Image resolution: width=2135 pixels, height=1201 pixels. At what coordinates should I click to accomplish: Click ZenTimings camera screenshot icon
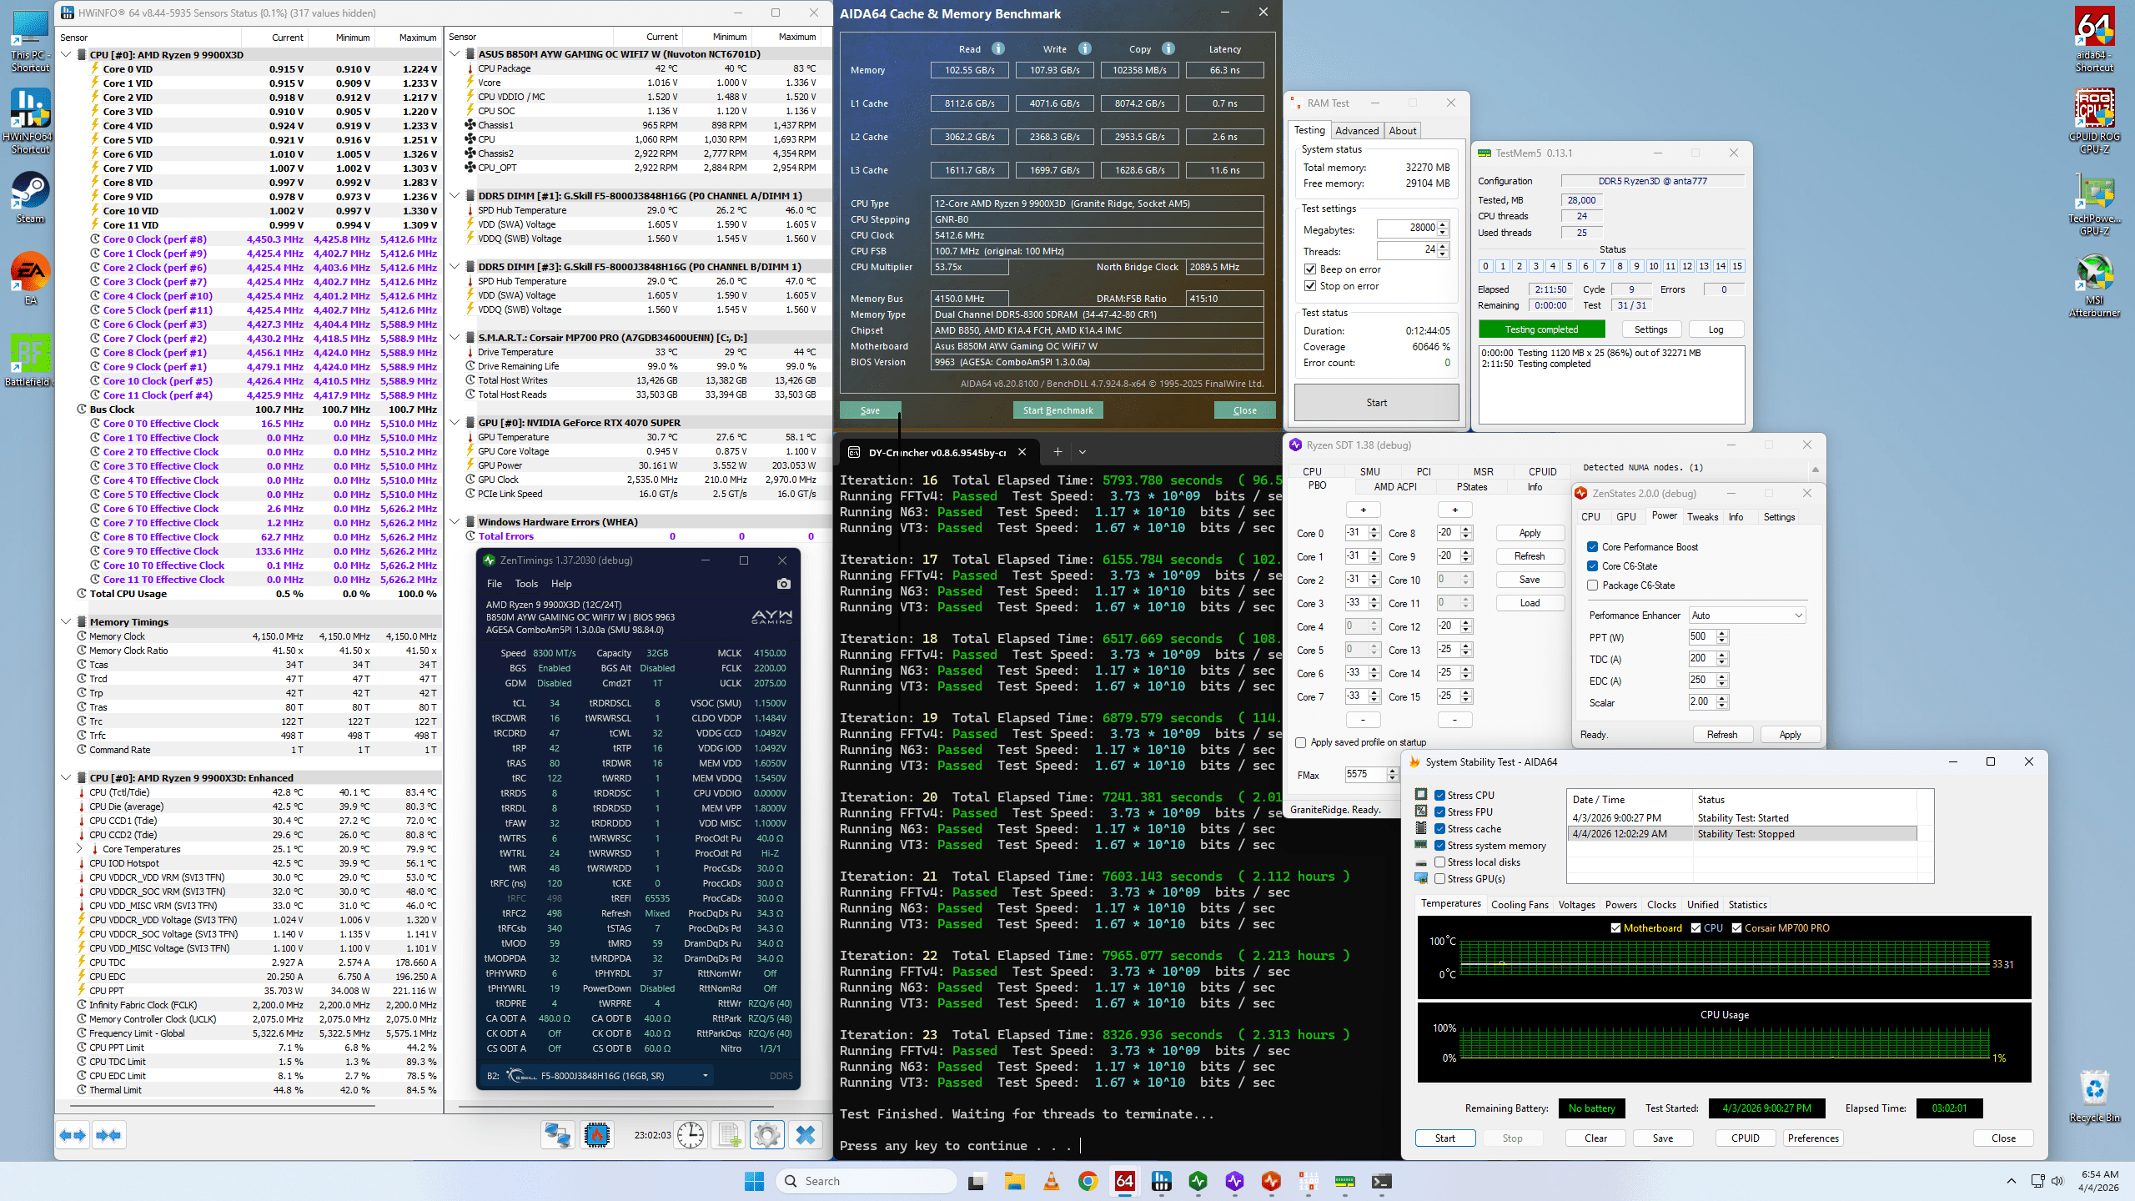pos(783,584)
